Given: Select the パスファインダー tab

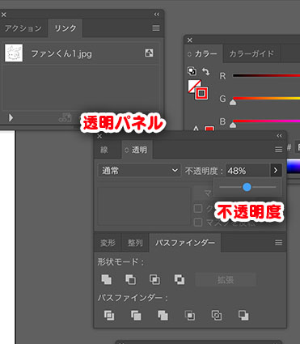Looking at the screenshot, I should (185, 243).
